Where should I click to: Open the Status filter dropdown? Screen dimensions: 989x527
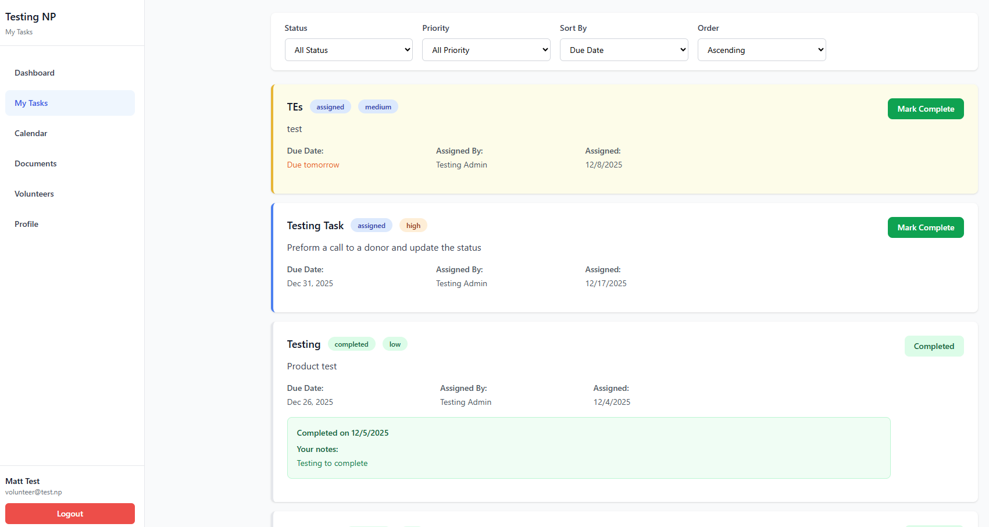click(348, 49)
